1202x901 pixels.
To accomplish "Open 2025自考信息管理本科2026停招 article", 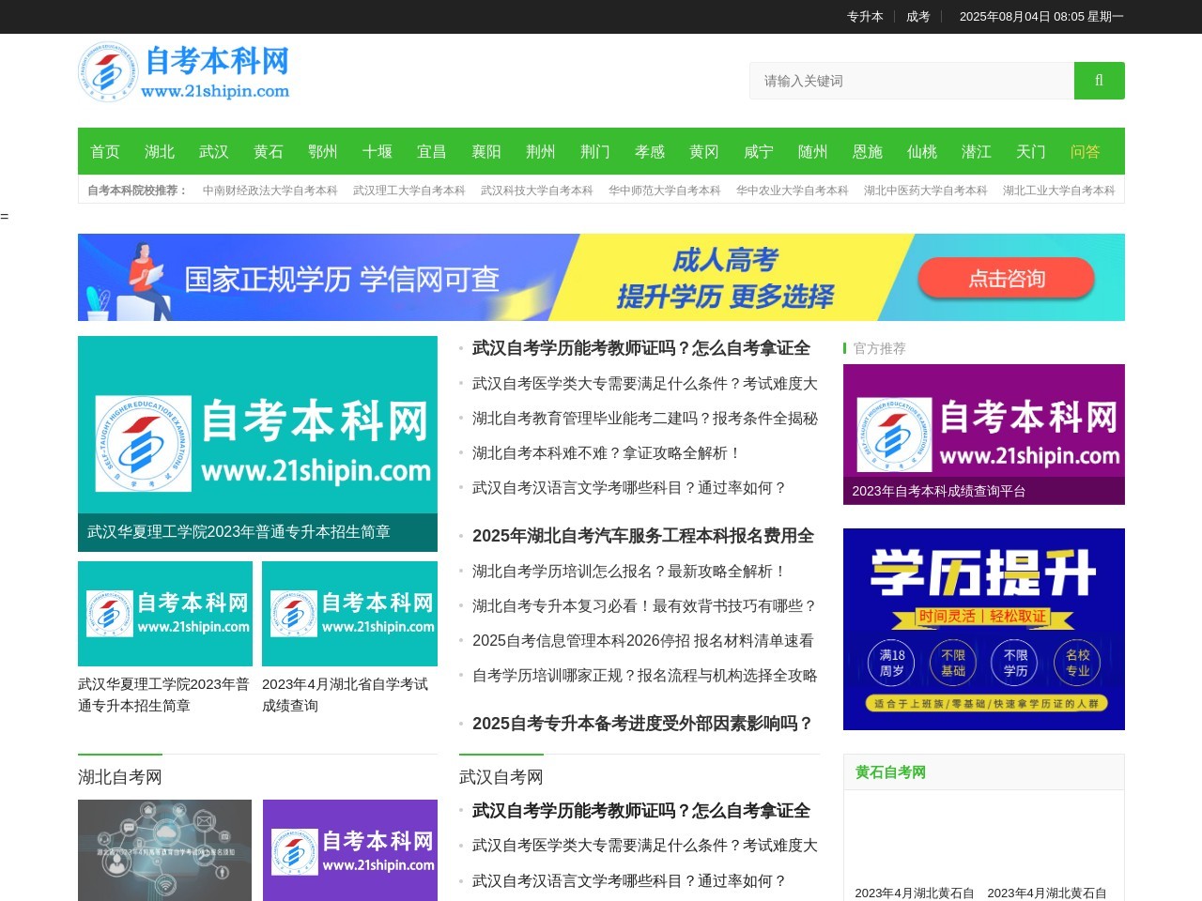I will point(643,641).
